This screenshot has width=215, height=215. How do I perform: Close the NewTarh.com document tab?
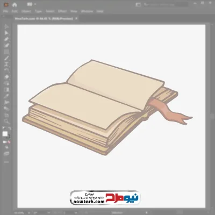(76, 18)
